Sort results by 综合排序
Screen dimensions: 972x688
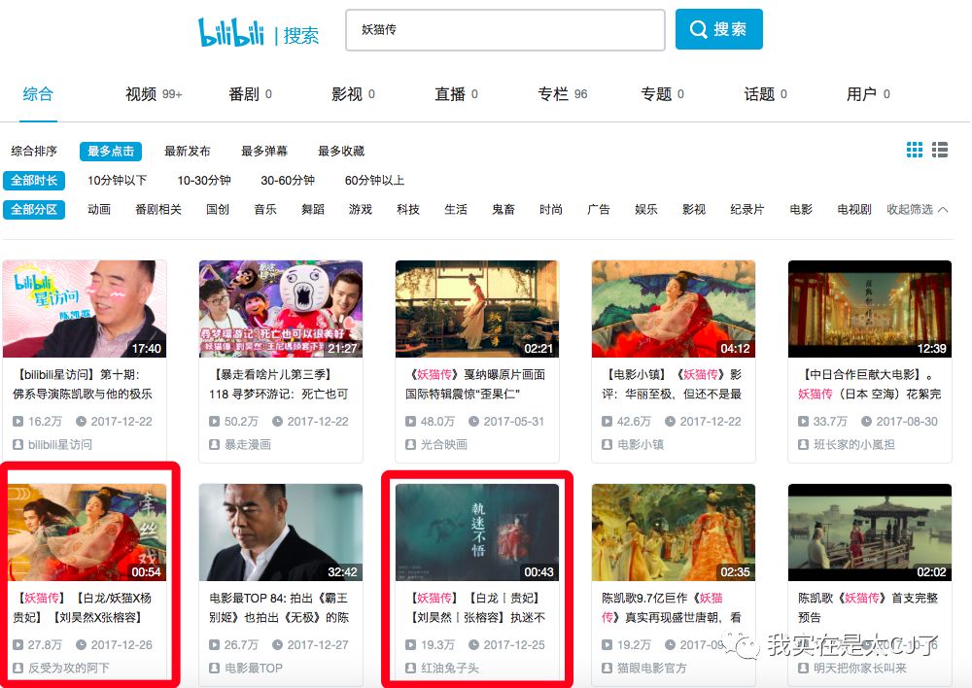coord(34,152)
